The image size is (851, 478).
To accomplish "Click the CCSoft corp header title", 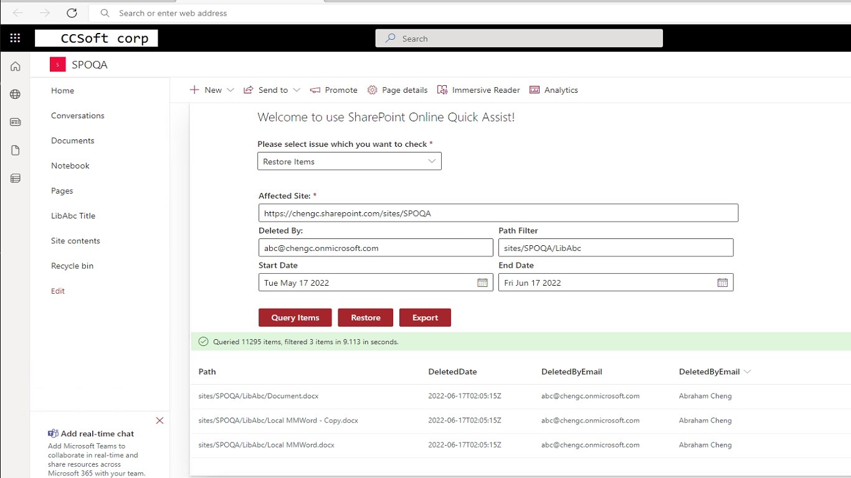I will click(97, 39).
